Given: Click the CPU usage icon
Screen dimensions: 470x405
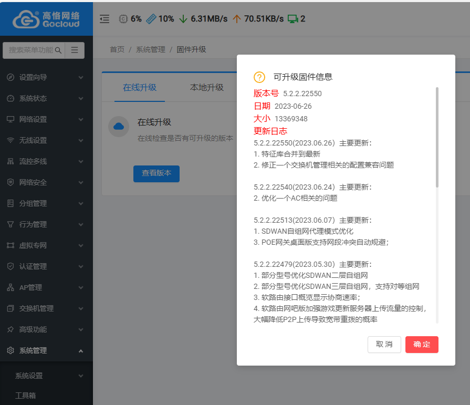Looking at the screenshot, I should pyautogui.click(x=123, y=19).
